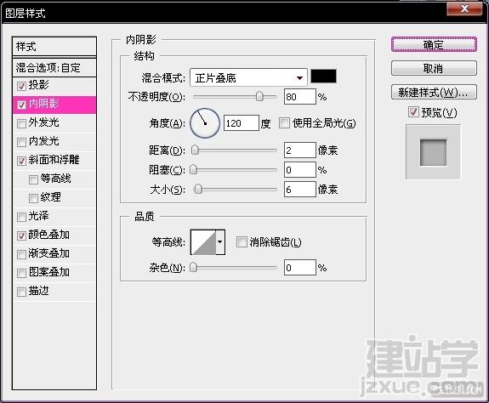Enable the 使用全局光 checkbox
Image resolution: width=489 pixels, height=403 pixels.
[x=284, y=123]
